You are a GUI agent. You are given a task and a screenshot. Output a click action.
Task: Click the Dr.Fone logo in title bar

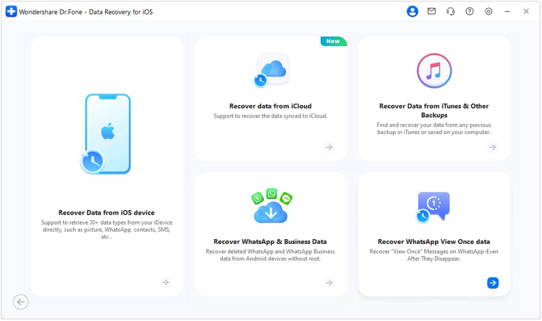click(11, 11)
